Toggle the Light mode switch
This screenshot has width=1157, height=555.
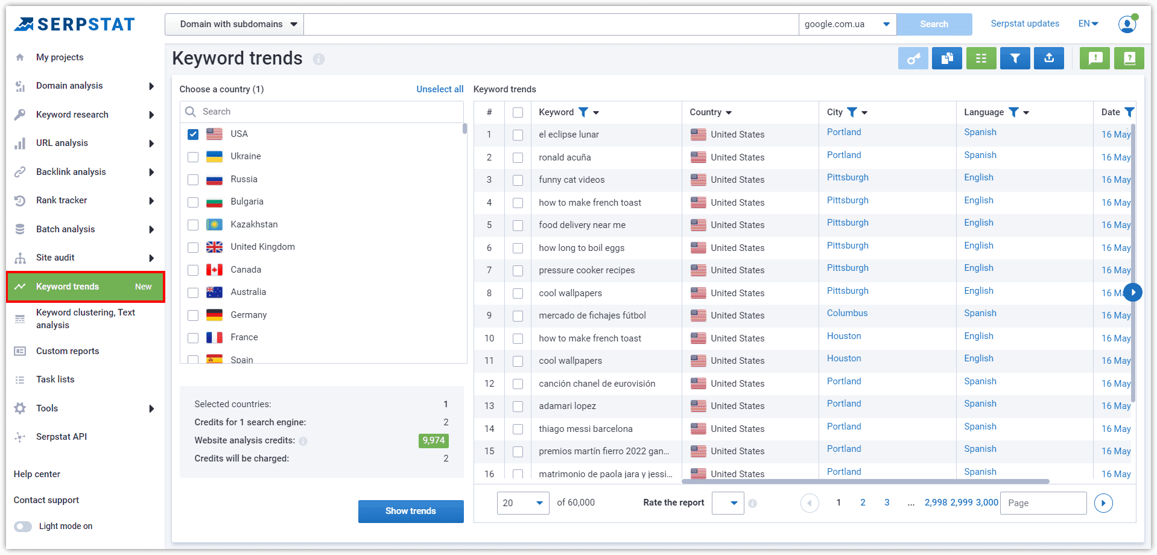pos(23,527)
